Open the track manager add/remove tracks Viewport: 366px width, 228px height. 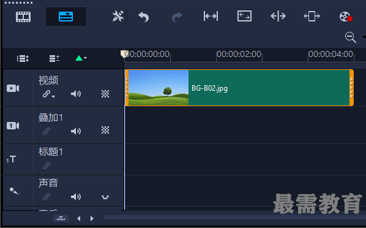[x=54, y=58]
